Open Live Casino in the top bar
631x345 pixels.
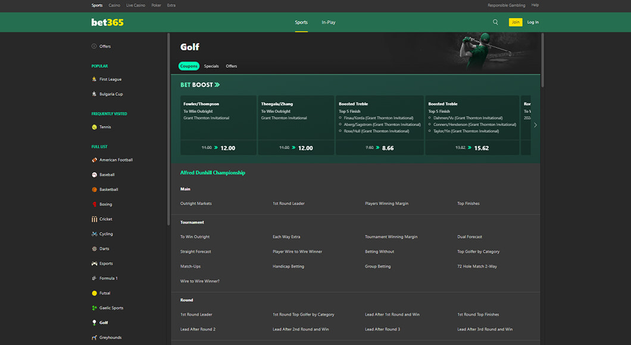click(x=136, y=5)
